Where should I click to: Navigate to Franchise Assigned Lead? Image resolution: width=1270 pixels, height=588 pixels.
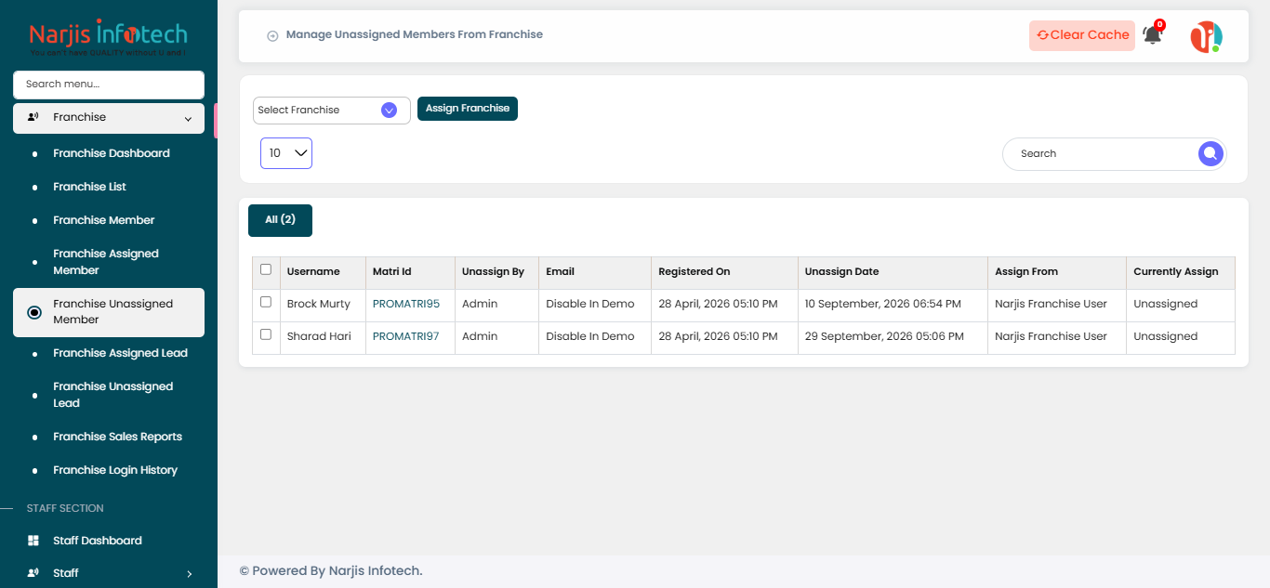click(120, 353)
